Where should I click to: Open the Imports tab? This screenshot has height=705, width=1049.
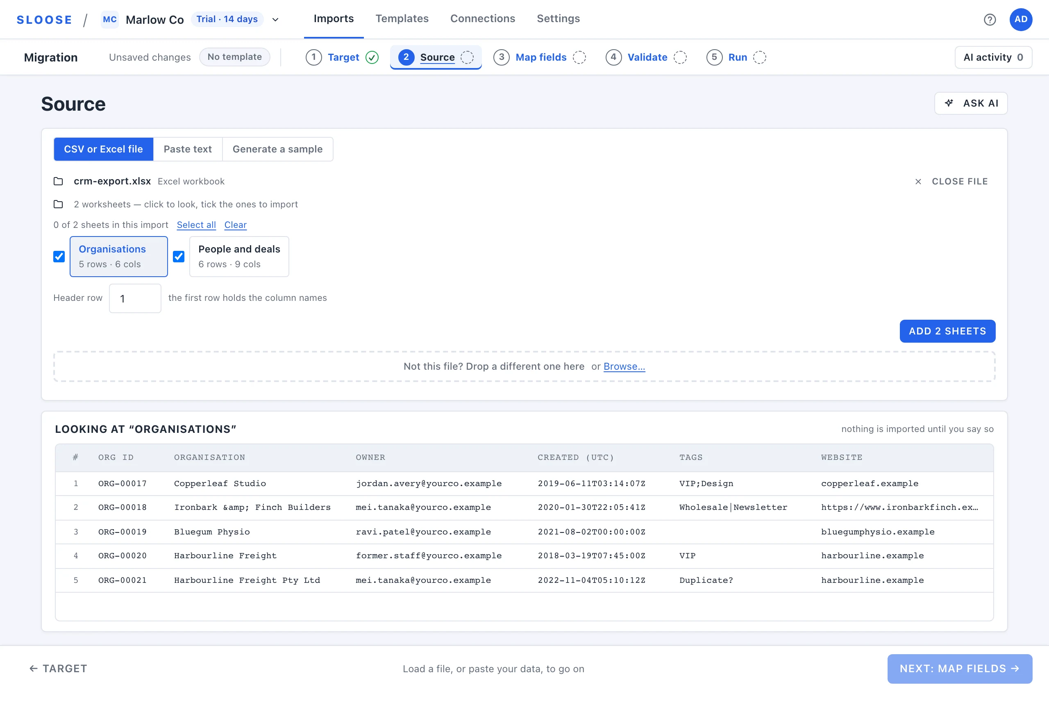(x=334, y=19)
